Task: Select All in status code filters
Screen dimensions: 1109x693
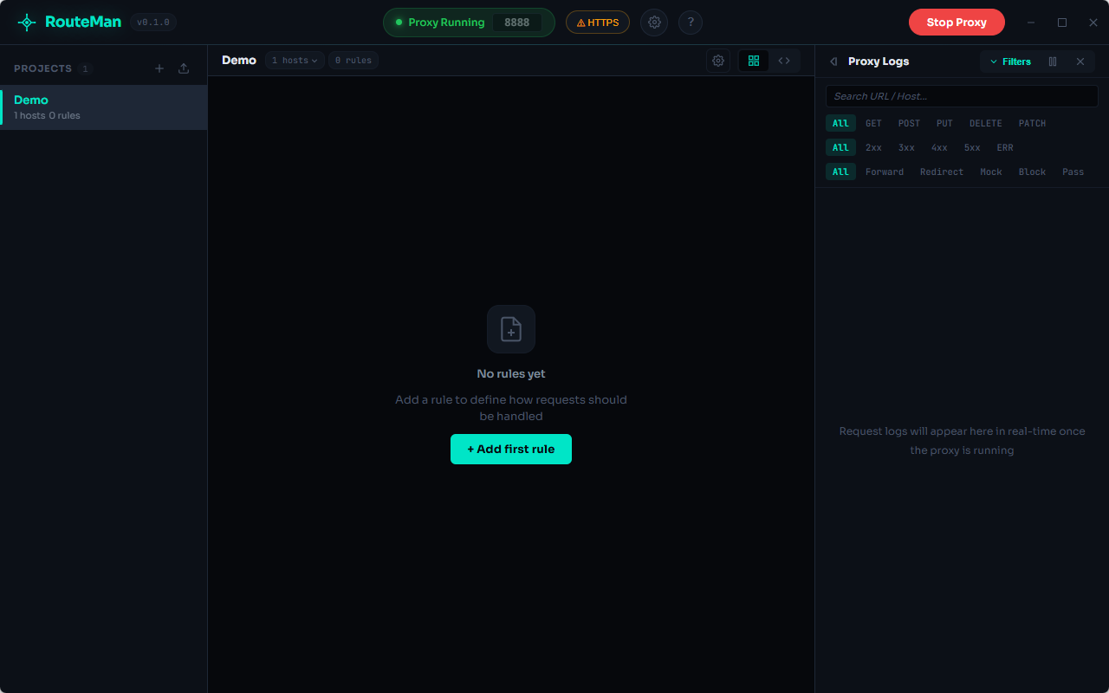Action: coord(840,147)
